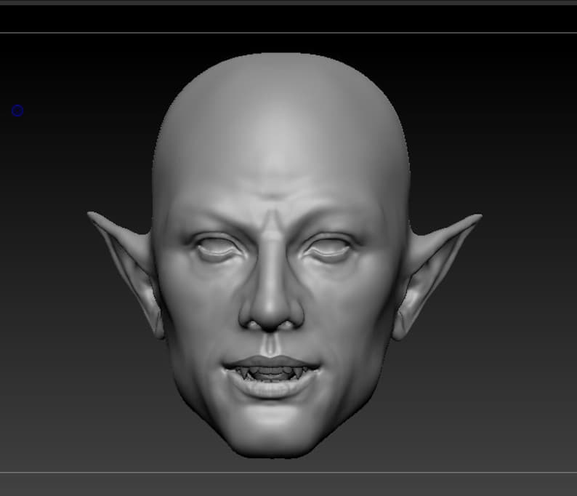577x496 pixels.
Task: Click the model's chin
Action: point(272,431)
